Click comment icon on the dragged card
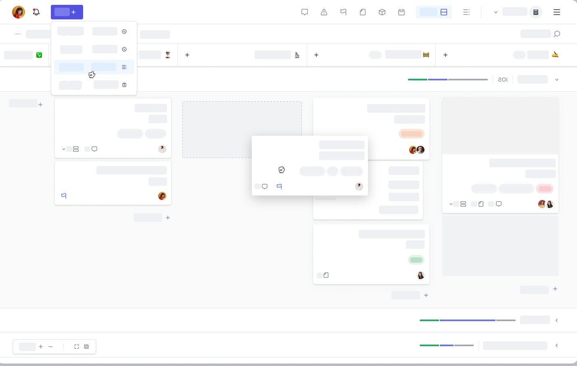The height and width of the screenshot is (366, 577). 265,186
